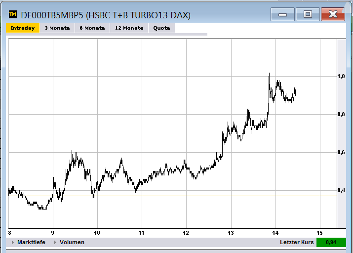Image resolution: width=353 pixels, height=253 pixels.
Task: Click the 11 hour label on time axis
Action: point(141,233)
